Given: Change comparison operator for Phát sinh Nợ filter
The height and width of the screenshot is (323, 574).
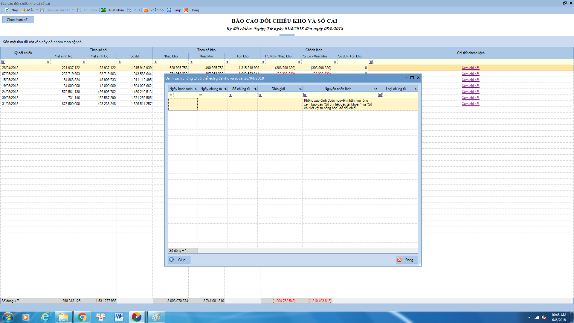Looking at the screenshot, I should point(48,62).
